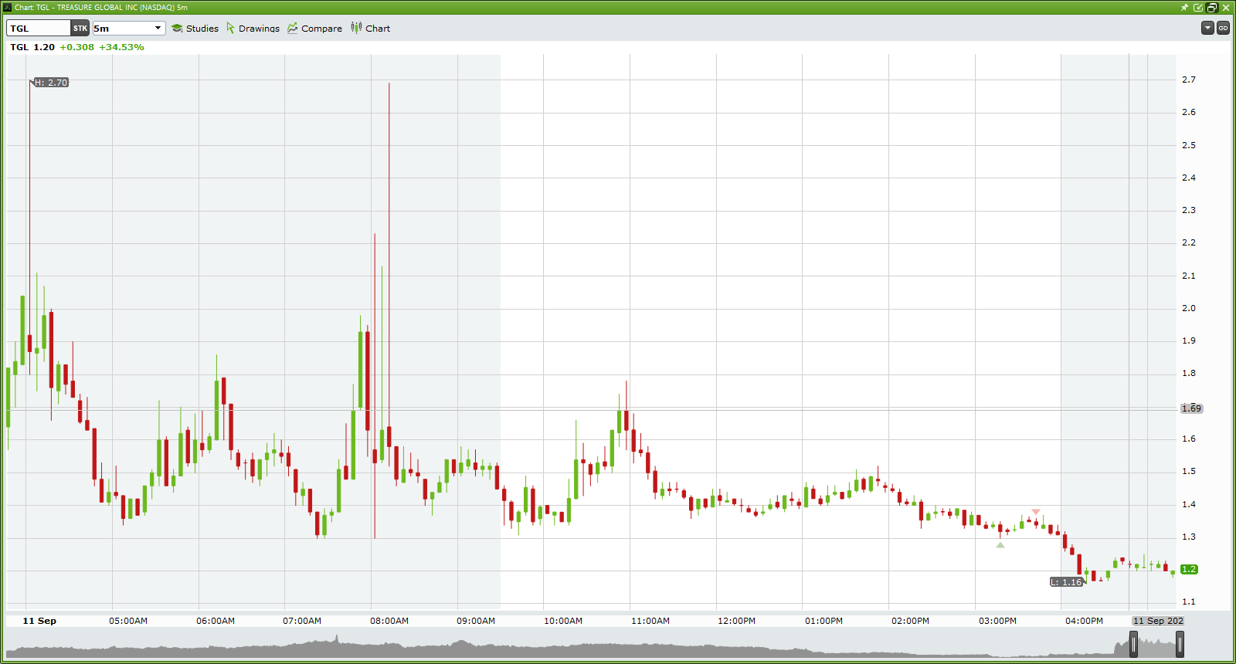Open the Drawings menu
Image resolution: width=1236 pixels, height=664 pixels.
point(259,29)
